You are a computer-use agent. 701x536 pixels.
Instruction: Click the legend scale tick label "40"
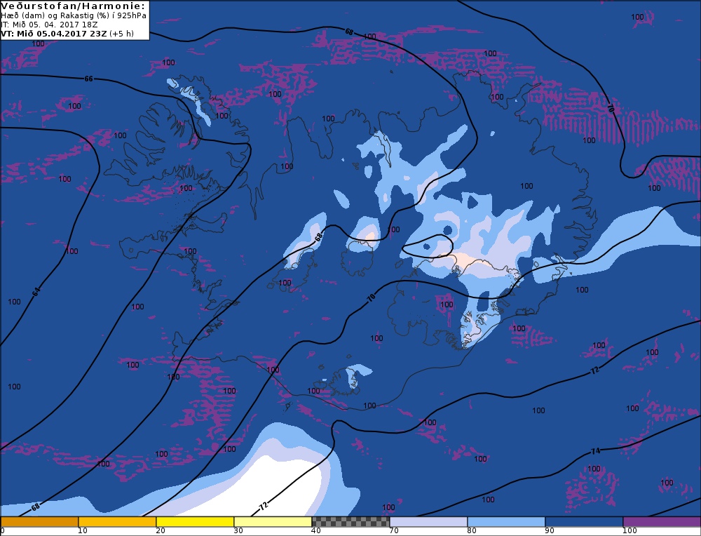coord(315,531)
